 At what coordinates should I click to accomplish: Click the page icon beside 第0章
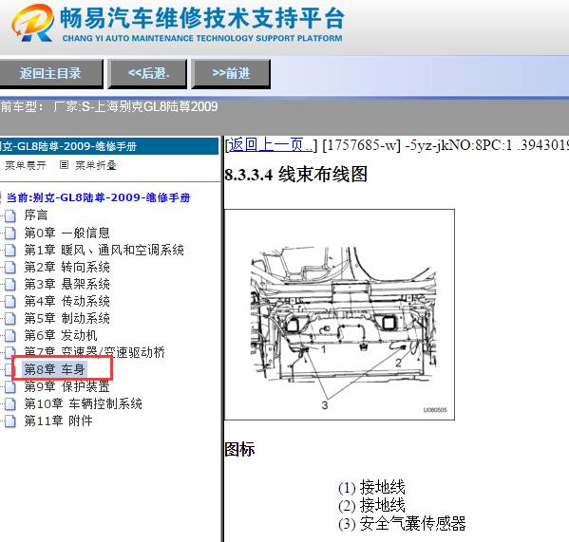tap(10, 233)
